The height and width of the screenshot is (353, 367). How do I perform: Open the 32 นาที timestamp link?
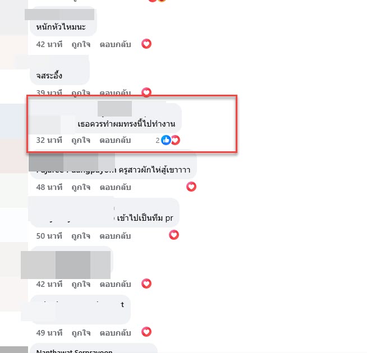point(49,140)
